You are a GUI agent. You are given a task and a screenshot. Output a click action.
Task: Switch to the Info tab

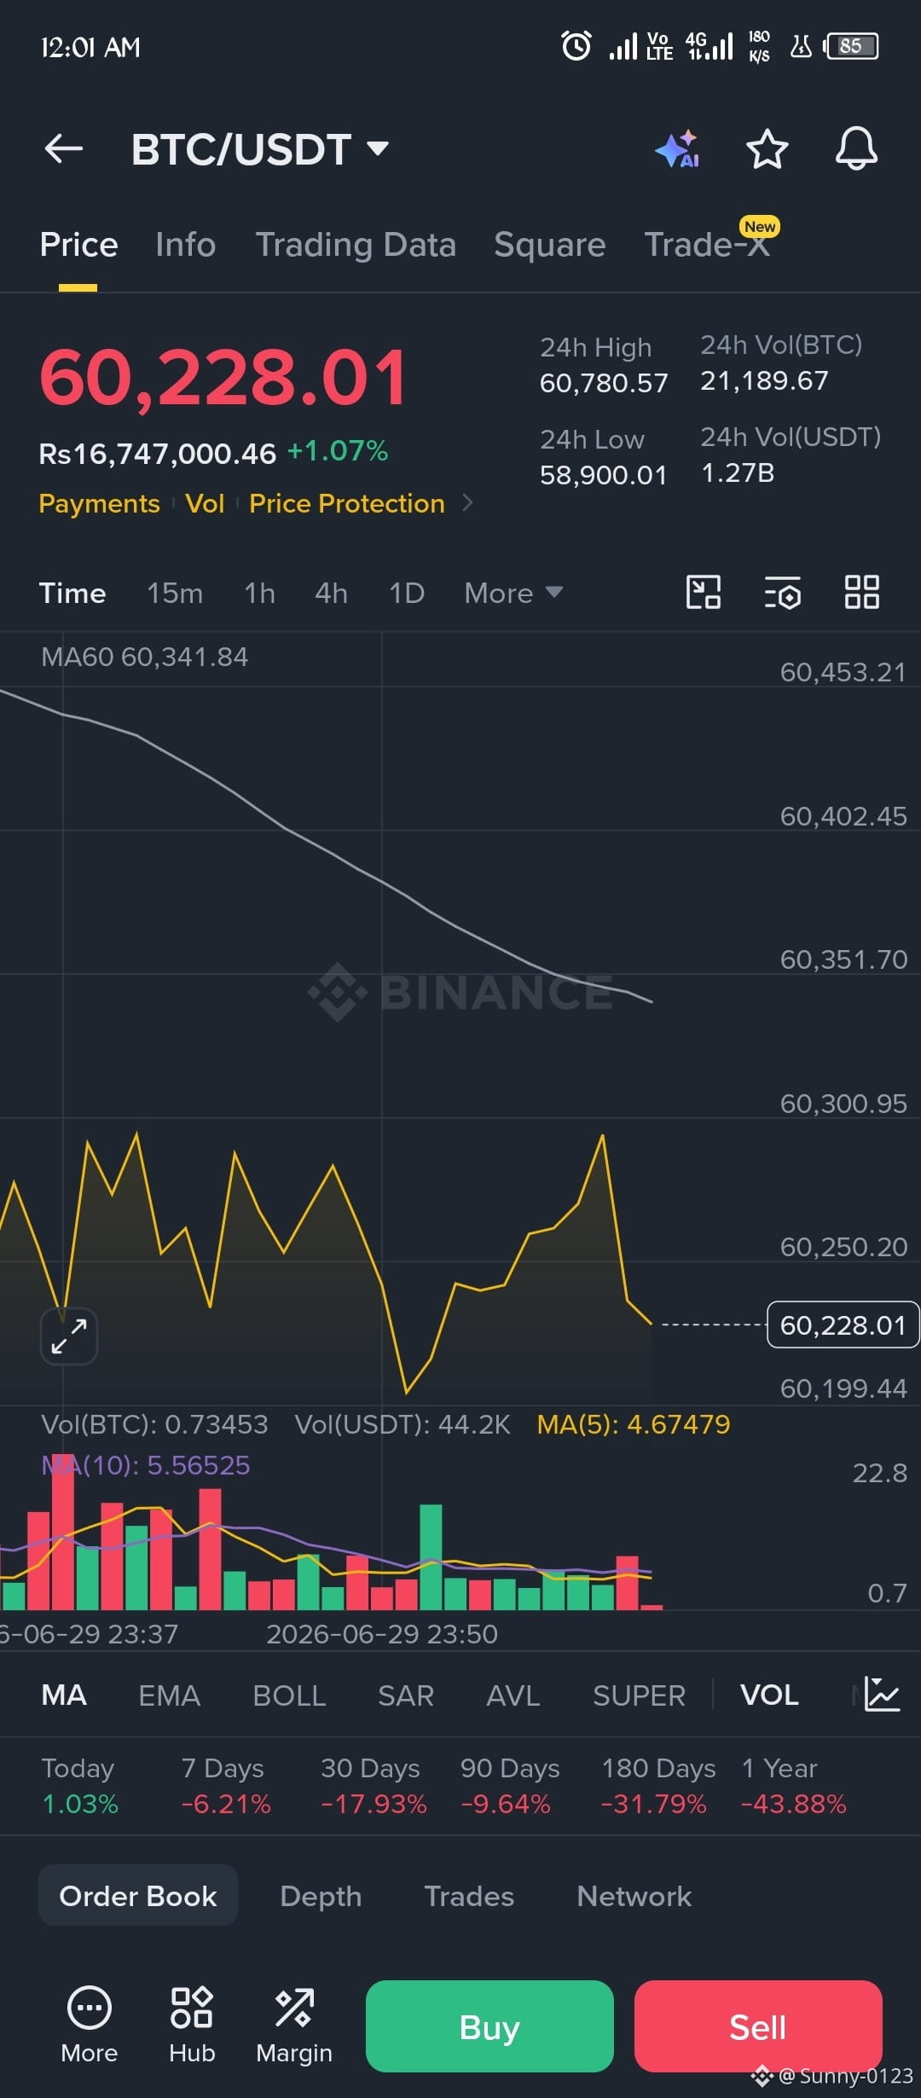(186, 245)
